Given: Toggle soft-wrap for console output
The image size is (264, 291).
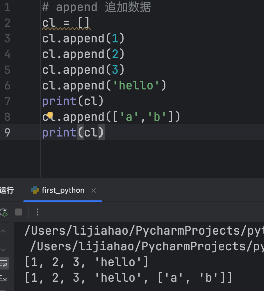Looking at the screenshot, I should click(x=4, y=263).
